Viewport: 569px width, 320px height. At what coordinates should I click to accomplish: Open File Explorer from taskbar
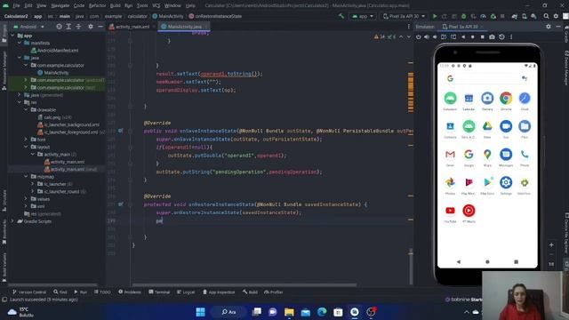[x=289, y=312]
